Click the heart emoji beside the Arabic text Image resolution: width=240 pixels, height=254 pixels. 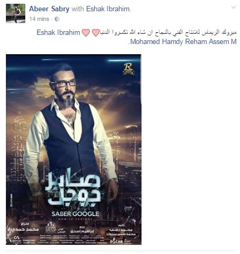[x=95, y=33]
